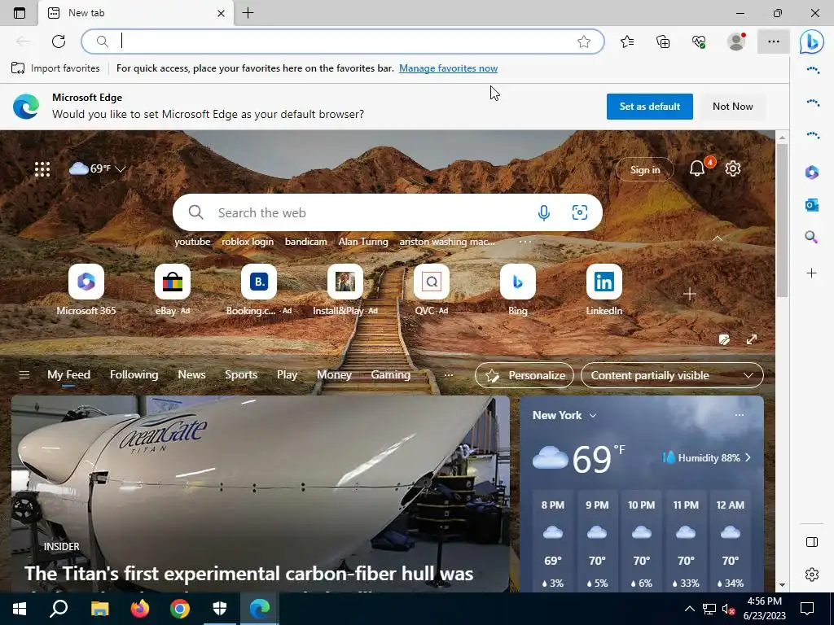Screen dimensions: 834x625
Task: Open Browser essentials heart icon
Action: coord(699,42)
